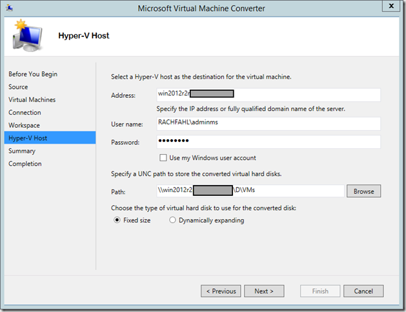
Task: Cancel the conversion wizard
Action: 363,291
